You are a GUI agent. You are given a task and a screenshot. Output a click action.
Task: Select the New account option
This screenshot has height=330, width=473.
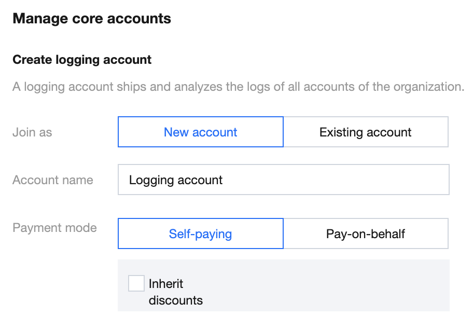pos(201,132)
